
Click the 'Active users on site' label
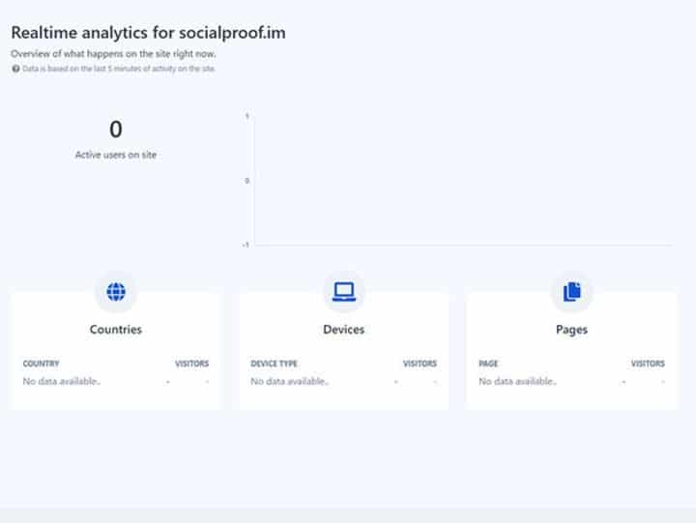pyautogui.click(x=116, y=155)
